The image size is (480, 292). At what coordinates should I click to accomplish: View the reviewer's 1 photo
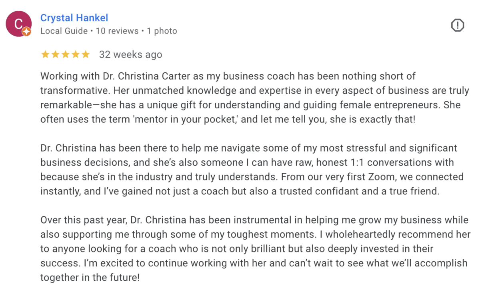[162, 31]
